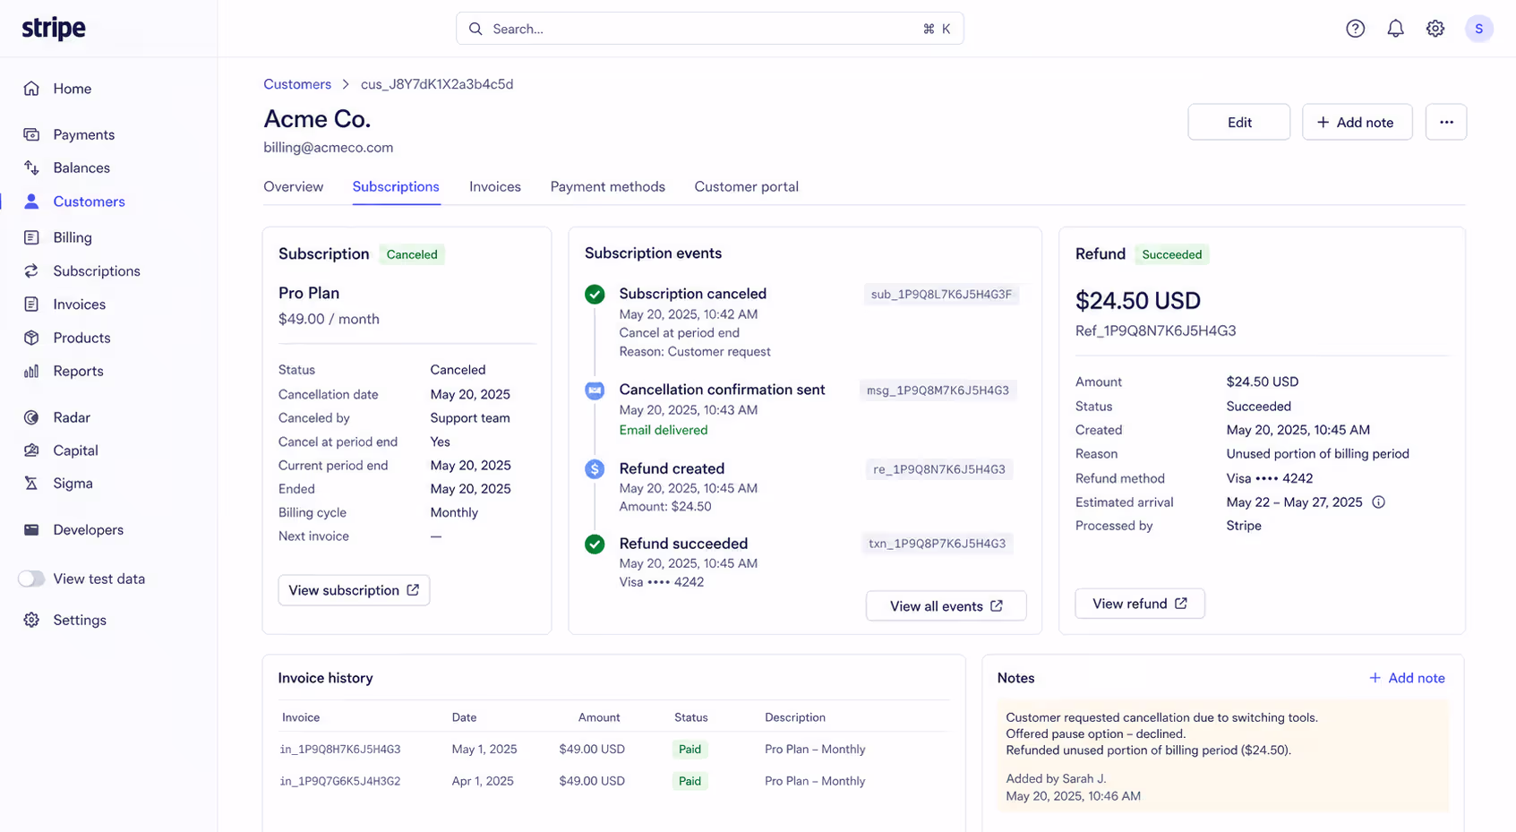Open Developers terminal icon in sidebar

[31, 530]
